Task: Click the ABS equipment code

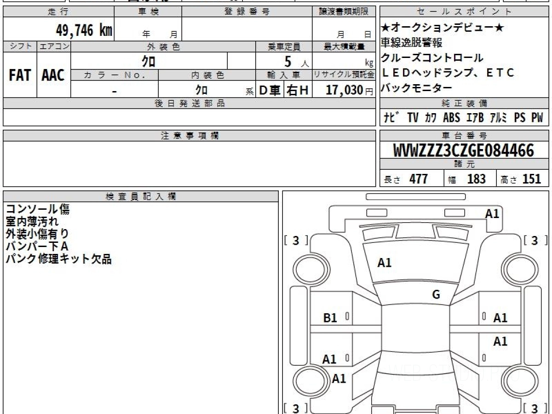Action: (x=451, y=118)
